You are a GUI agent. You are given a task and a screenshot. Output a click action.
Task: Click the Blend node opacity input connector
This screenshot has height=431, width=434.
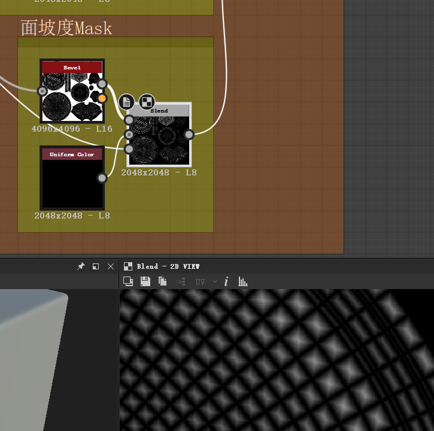(129, 149)
